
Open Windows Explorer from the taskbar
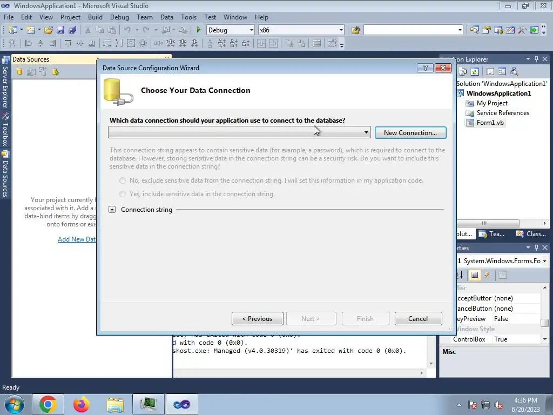[x=115, y=404]
